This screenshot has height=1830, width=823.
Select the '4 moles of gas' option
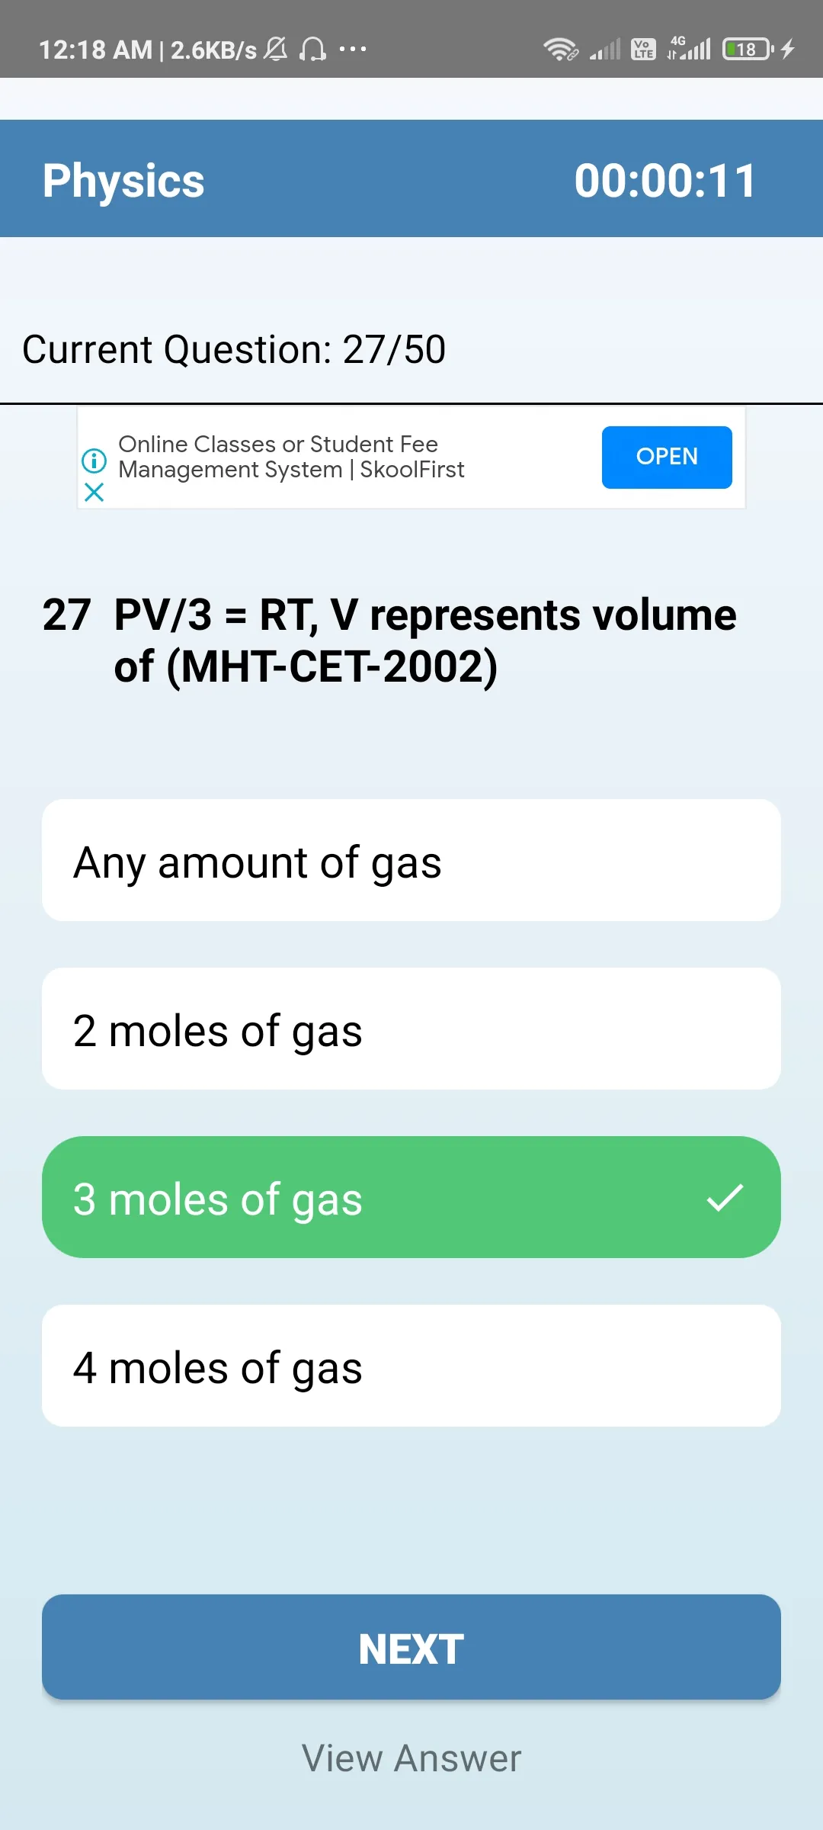411,1365
